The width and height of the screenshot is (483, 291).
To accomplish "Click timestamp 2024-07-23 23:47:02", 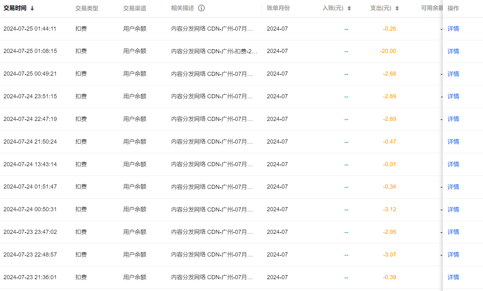I will 30,232.
